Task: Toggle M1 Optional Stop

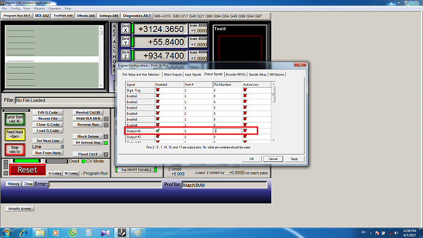Action: pos(88,143)
